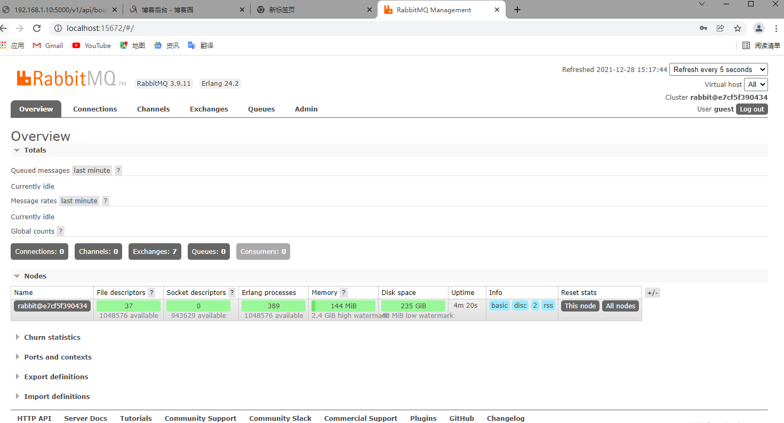
Task: Click the Message rates last minute range selector
Action: [79, 201]
